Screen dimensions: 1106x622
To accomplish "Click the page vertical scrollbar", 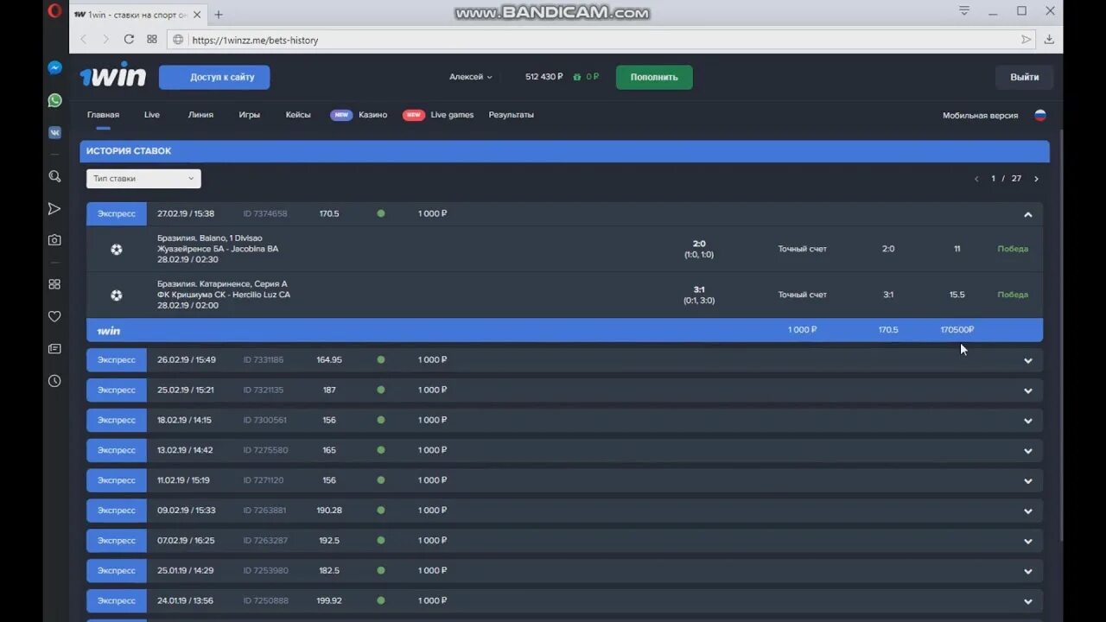I will pos(1059,337).
